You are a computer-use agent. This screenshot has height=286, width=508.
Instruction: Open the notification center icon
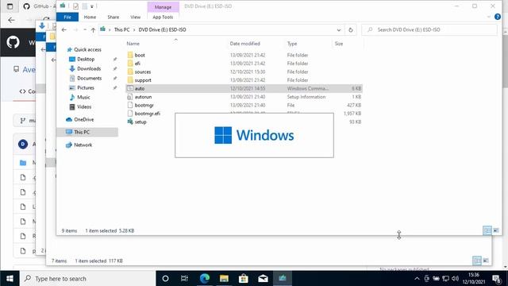click(496, 279)
